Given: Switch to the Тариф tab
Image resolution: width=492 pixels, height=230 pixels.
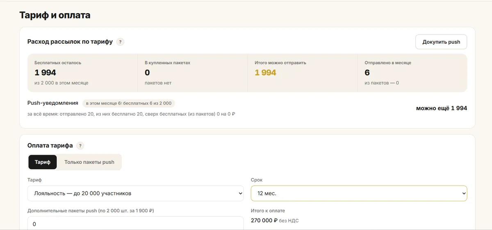Looking at the screenshot, I should click(43, 162).
